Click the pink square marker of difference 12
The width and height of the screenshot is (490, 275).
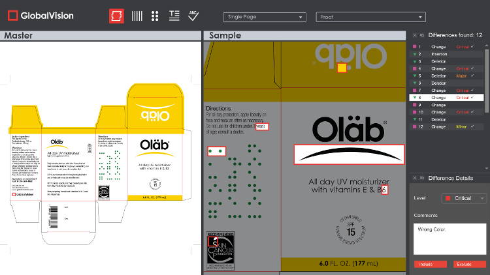(x=414, y=126)
